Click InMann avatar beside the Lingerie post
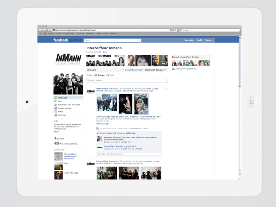Image resolution: width=276 pixels, height=207 pixels. 90,91
